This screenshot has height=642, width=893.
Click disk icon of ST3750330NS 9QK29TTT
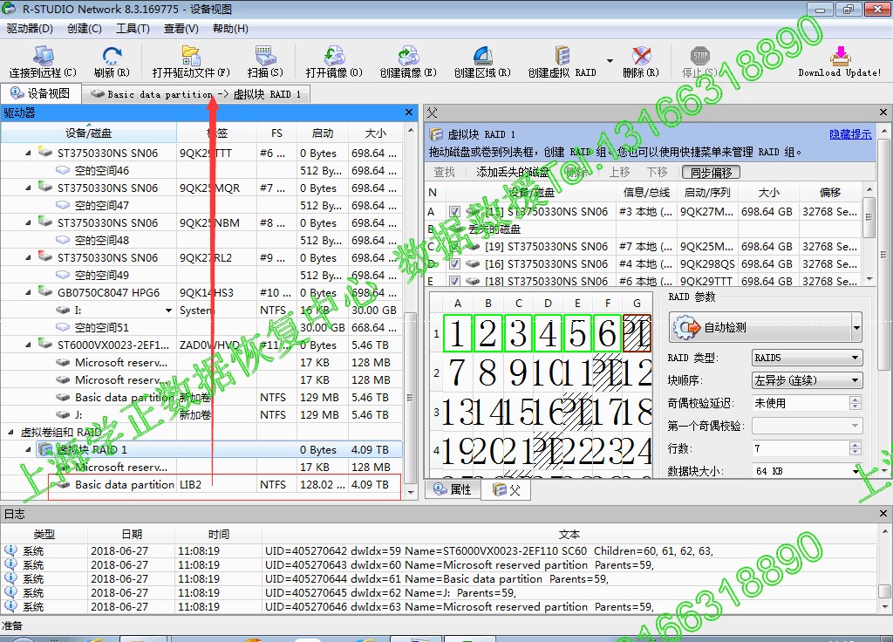point(45,152)
